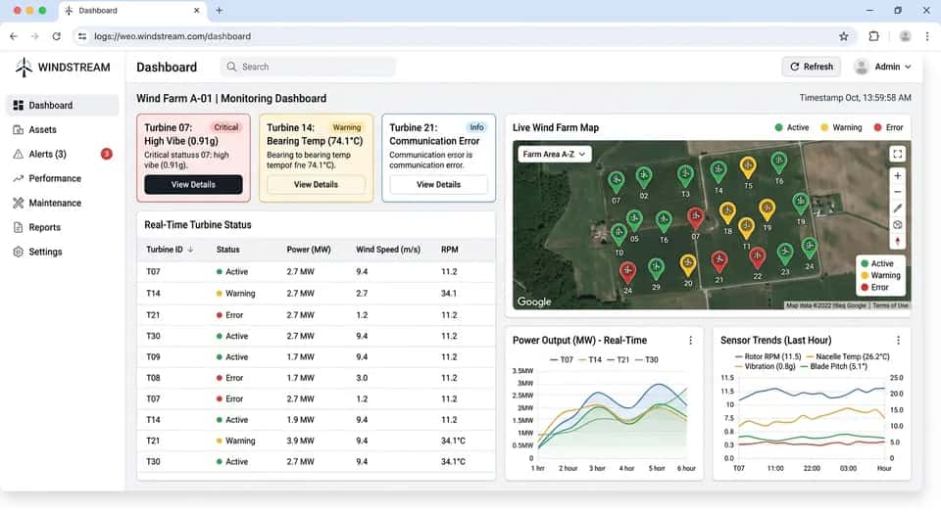Bookmark this page with the star icon
This screenshot has width=941, height=513.
(844, 36)
